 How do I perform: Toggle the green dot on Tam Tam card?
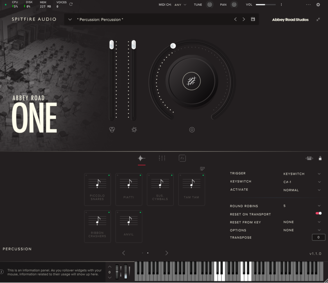tap(203, 175)
